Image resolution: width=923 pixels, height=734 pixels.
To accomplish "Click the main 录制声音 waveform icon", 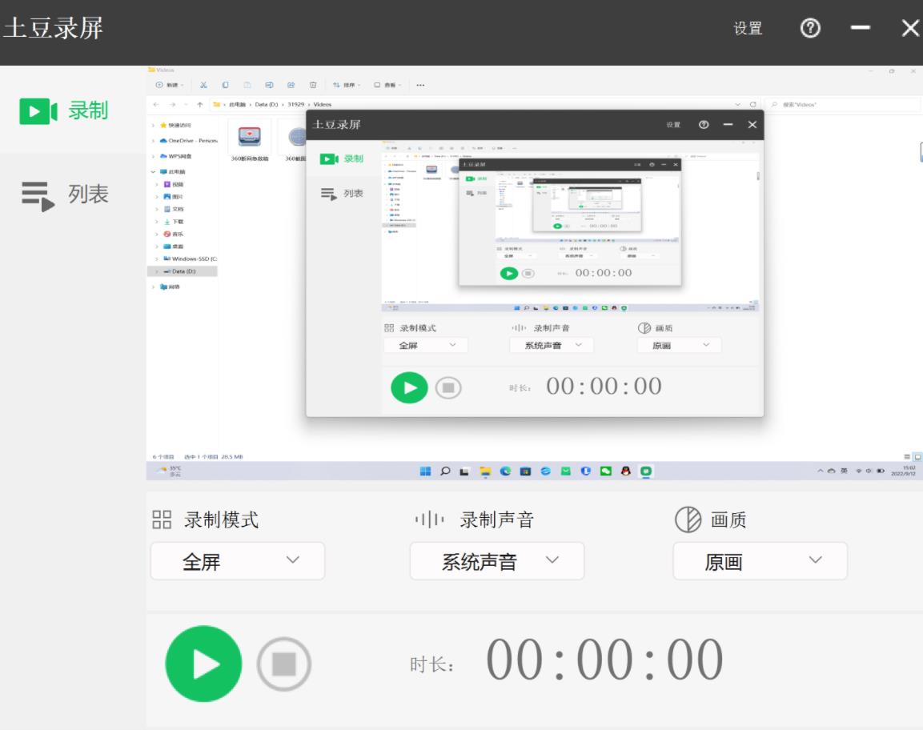I will coord(429,519).
